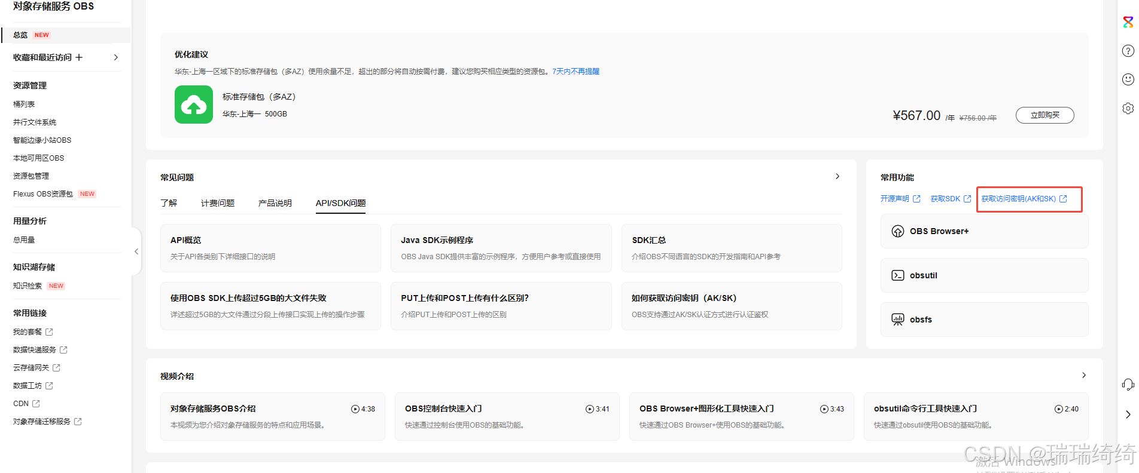Viewport: 1139px width, 473px height.
Task: Open the obsfs tool card
Action: [x=984, y=320]
